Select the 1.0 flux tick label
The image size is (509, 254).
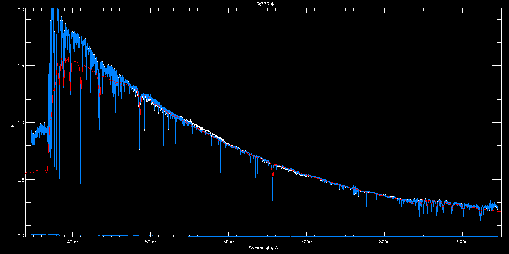(x=20, y=123)
